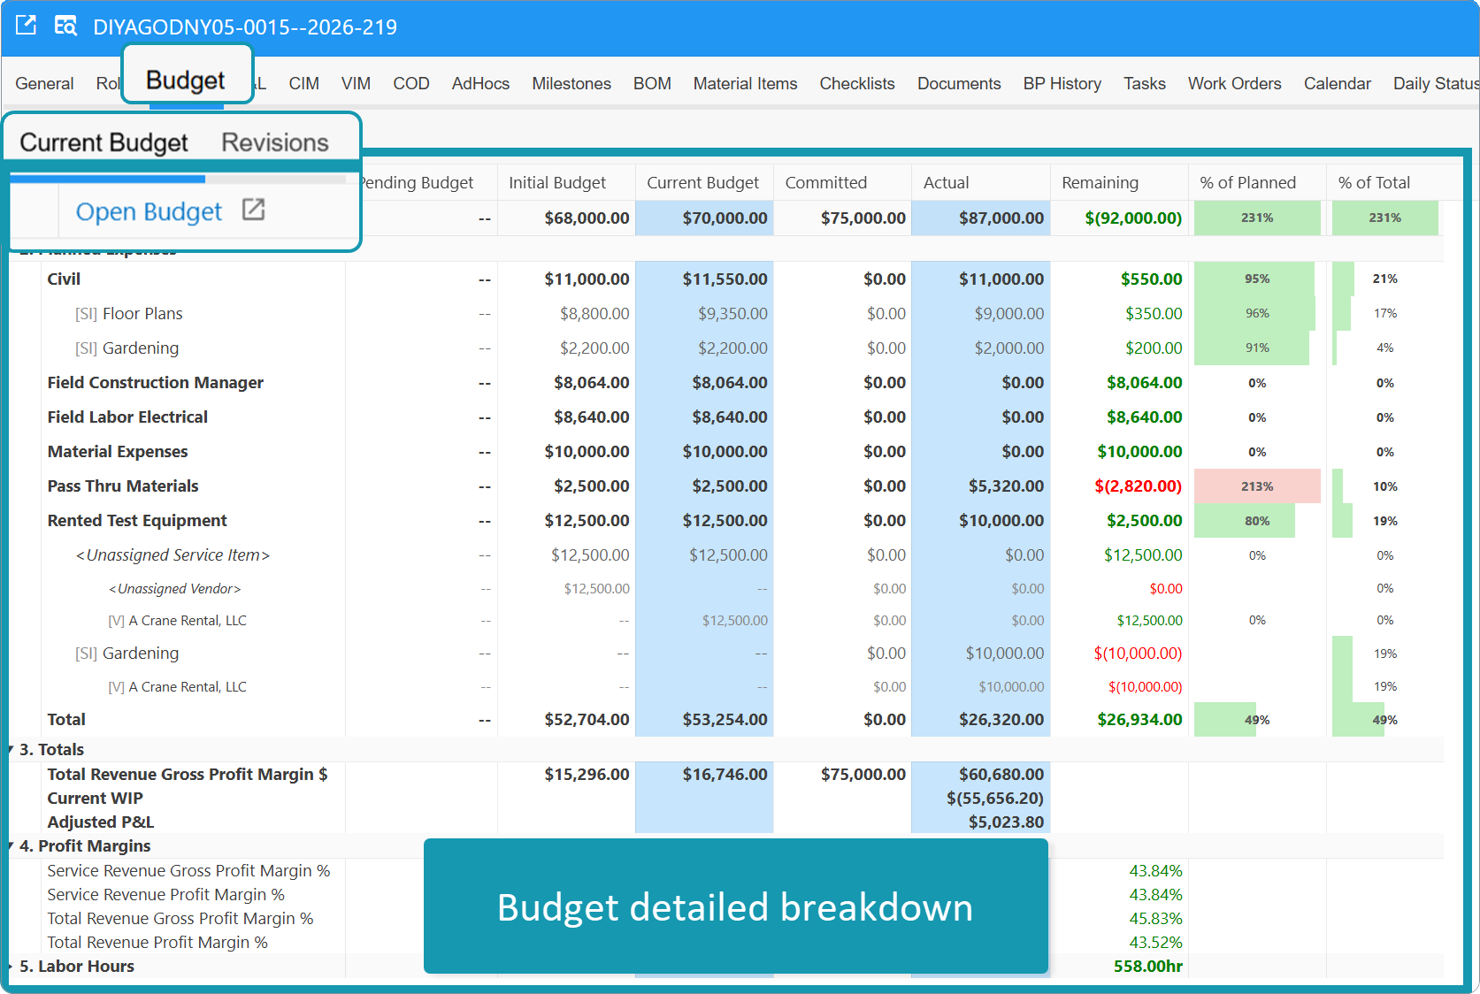Select the Checklists tab
Viewport: 1480px width, 994px height.
pyautogui.click(x=857, y=83)
